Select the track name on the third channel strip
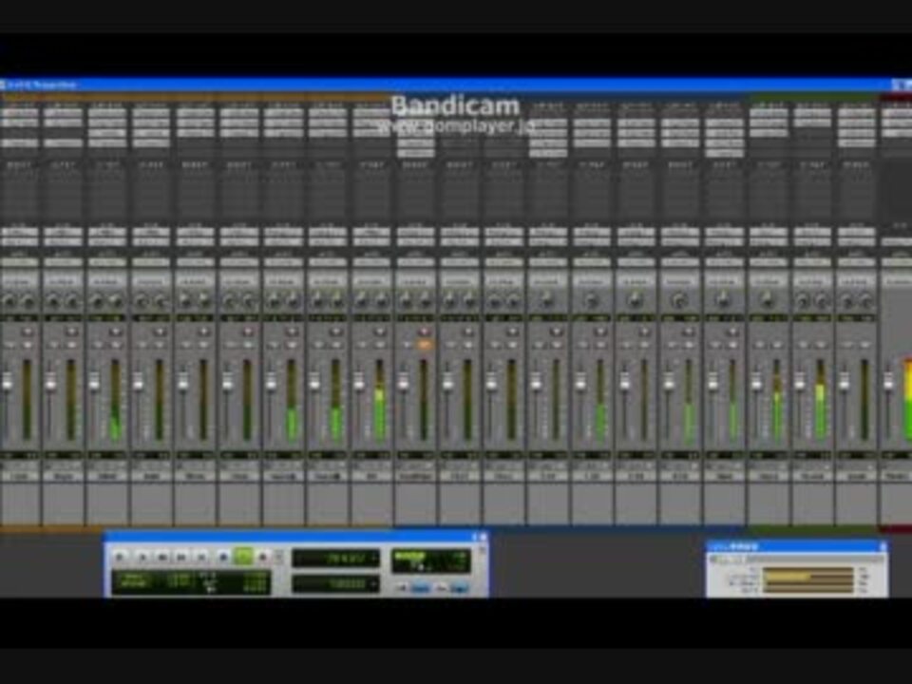 coord(107,476)
